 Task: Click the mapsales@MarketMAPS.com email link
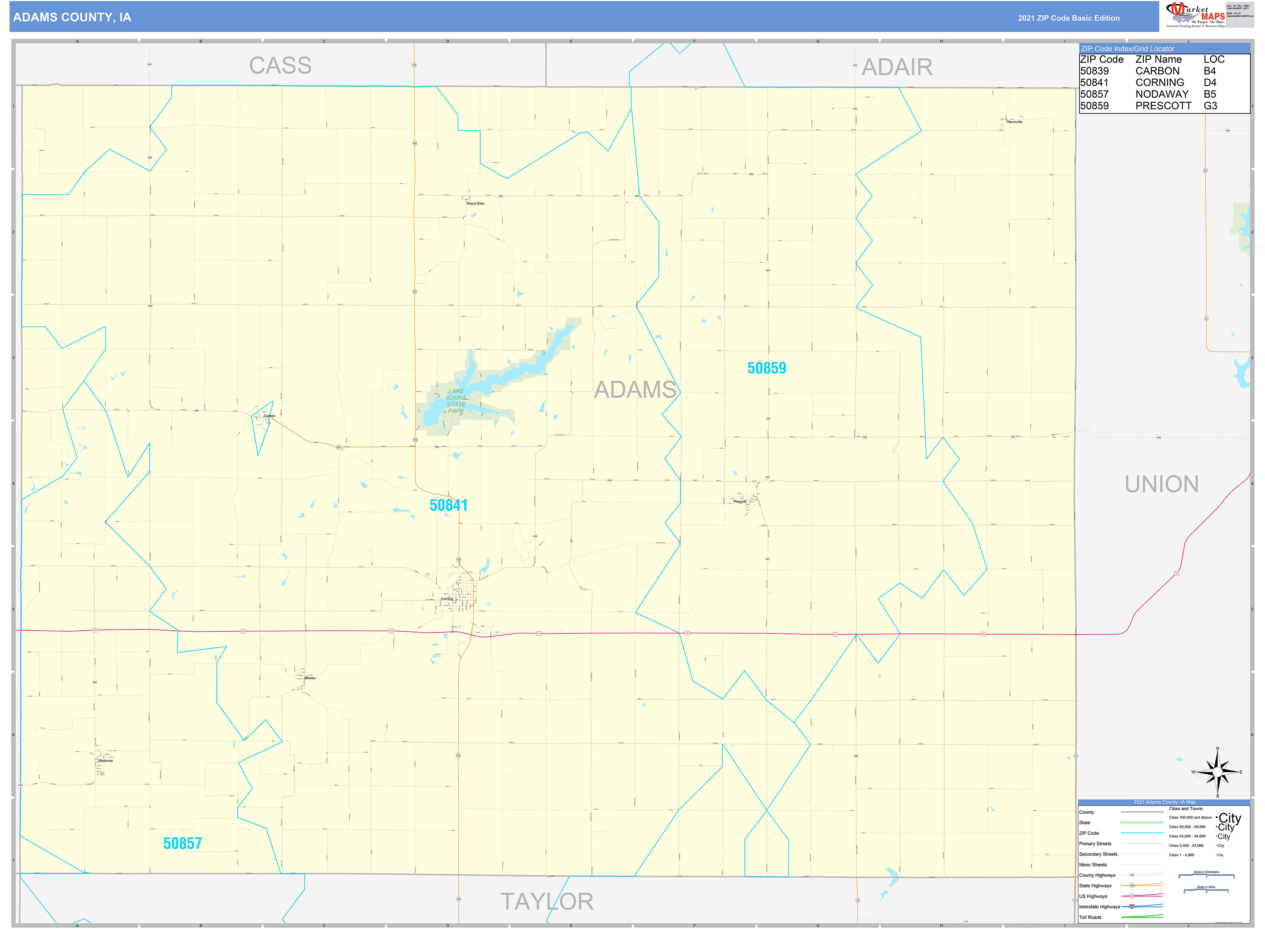[1240, 17]
